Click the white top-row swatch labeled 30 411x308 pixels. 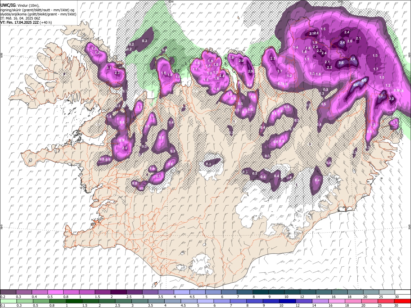click(403, 292)
